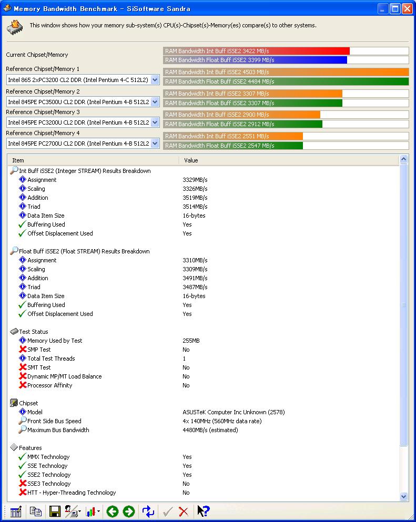Click the user and computer icon
Viewport: 416px width, 522px height.
coord(70,511)
